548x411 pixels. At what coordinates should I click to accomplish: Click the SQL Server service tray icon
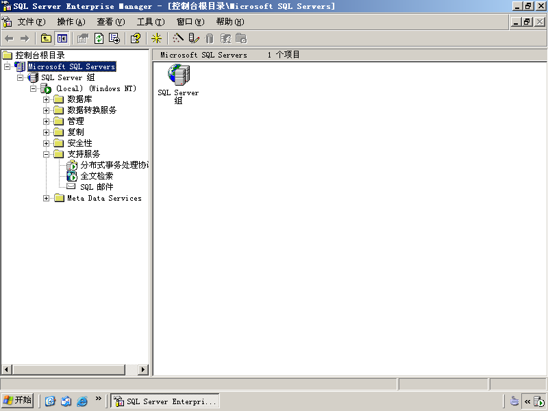click(539, 401)
